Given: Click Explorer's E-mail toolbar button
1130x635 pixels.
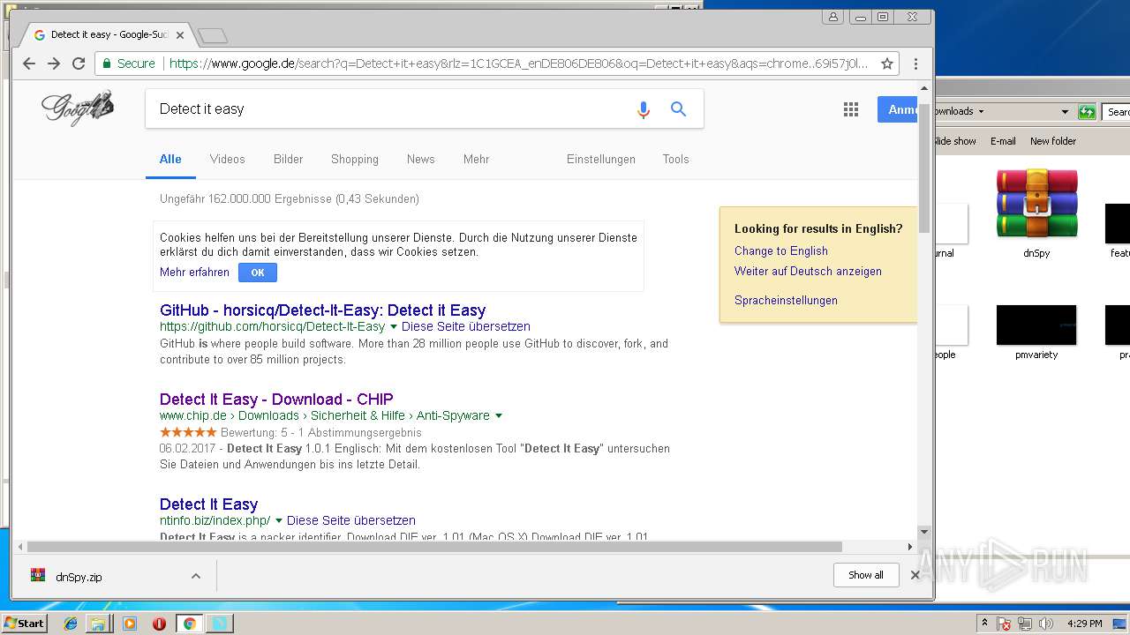Looking at the screenshot, I should (1003, 141).
